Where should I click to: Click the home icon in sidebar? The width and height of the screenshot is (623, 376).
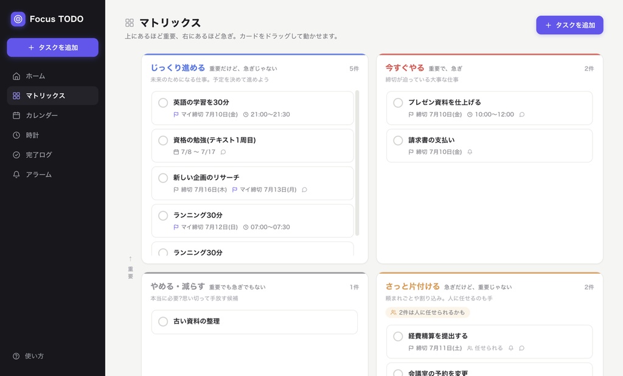[16, 76]
